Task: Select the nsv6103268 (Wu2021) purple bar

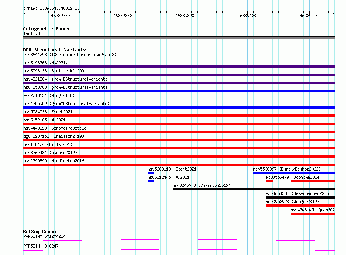Action: tap(179, 67)
